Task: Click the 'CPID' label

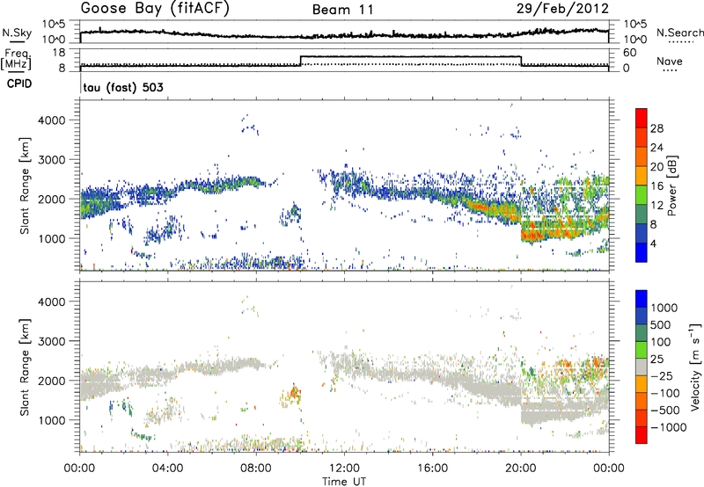Action: tap(19, 84)
